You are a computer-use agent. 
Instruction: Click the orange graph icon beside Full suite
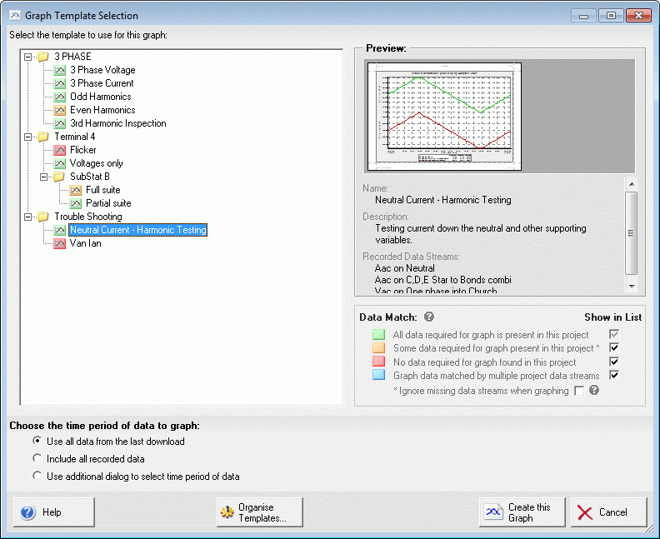point(76,190)
